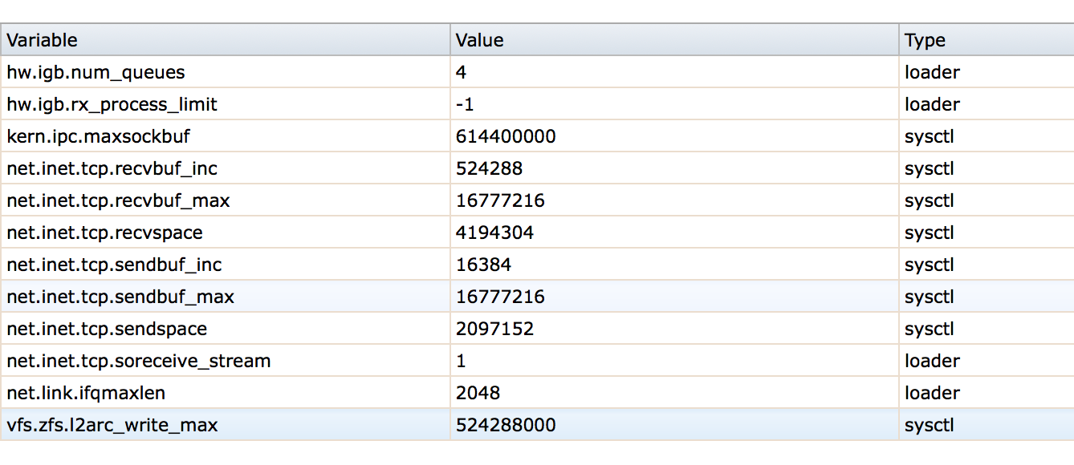Click the value 2097152

pos(494,329)
